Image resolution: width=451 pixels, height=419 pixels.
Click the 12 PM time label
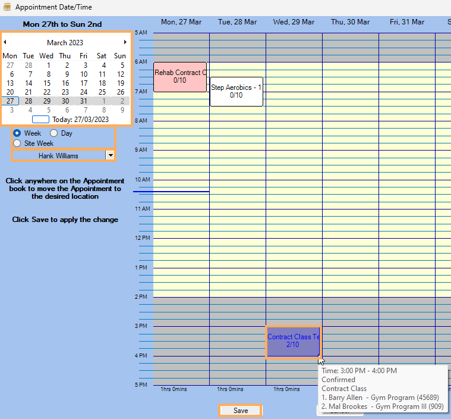click(x=143, y=238)
